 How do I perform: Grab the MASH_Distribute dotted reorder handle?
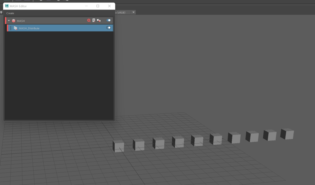11,28
